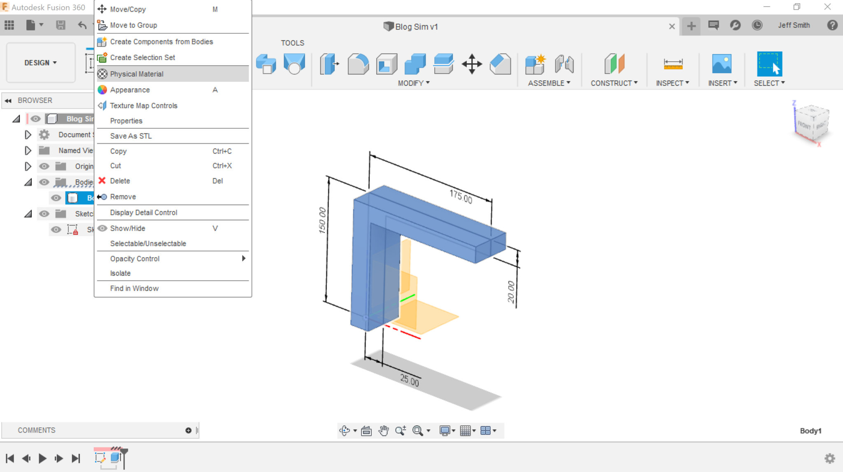Select Save As STL in the context menu
This screenshot has height=472, width=843.
pos(130,136)
